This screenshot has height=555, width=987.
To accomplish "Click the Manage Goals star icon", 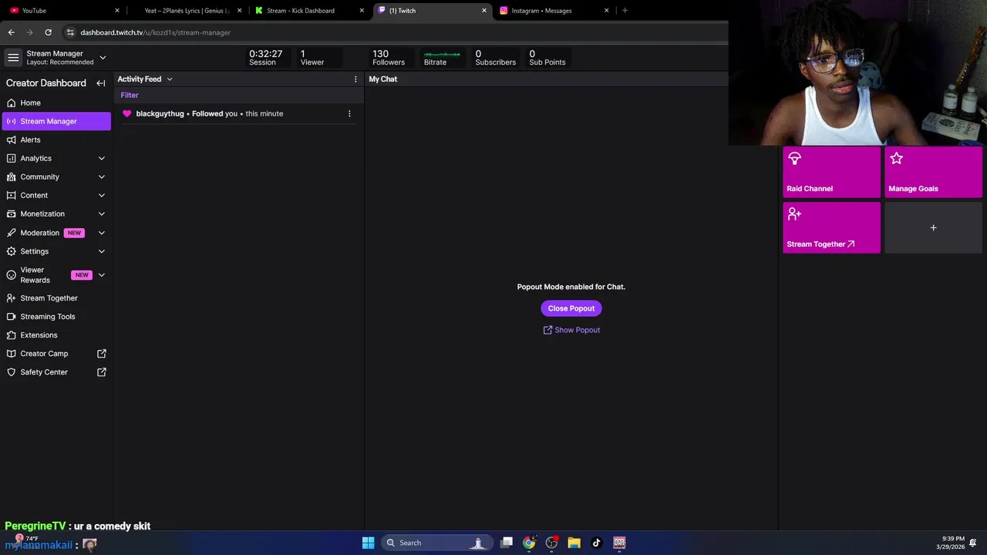I will (896, 158).
